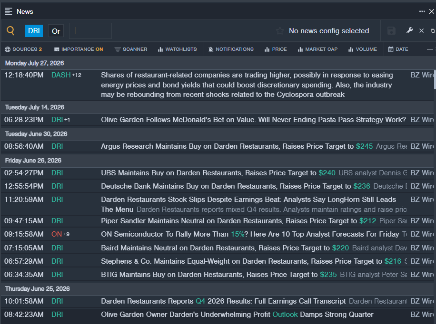Open Deutsche Bank $236 price target headline
This screenshot has height=324, width=436.
coord(236,186)
